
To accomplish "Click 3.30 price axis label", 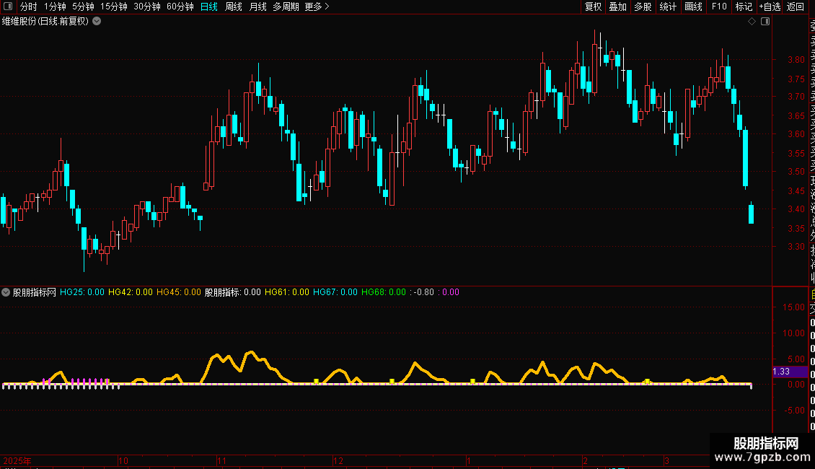I will tap(796, 247).
